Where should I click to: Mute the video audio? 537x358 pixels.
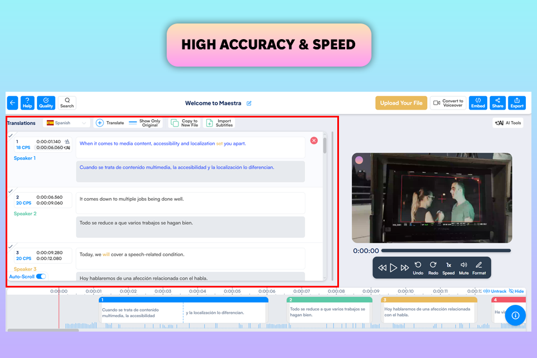tap(464, 268)
